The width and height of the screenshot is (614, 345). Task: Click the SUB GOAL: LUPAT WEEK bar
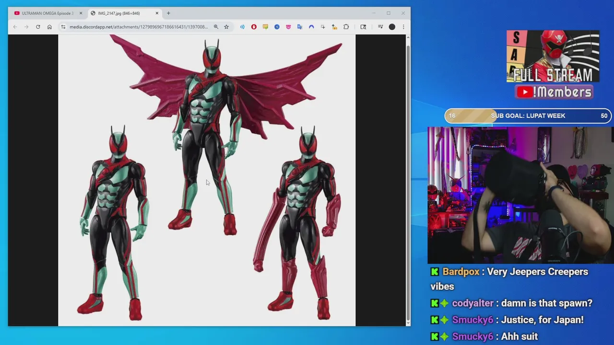(528, 116)
